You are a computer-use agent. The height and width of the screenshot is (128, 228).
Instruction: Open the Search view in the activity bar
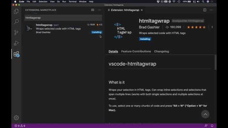16,22
